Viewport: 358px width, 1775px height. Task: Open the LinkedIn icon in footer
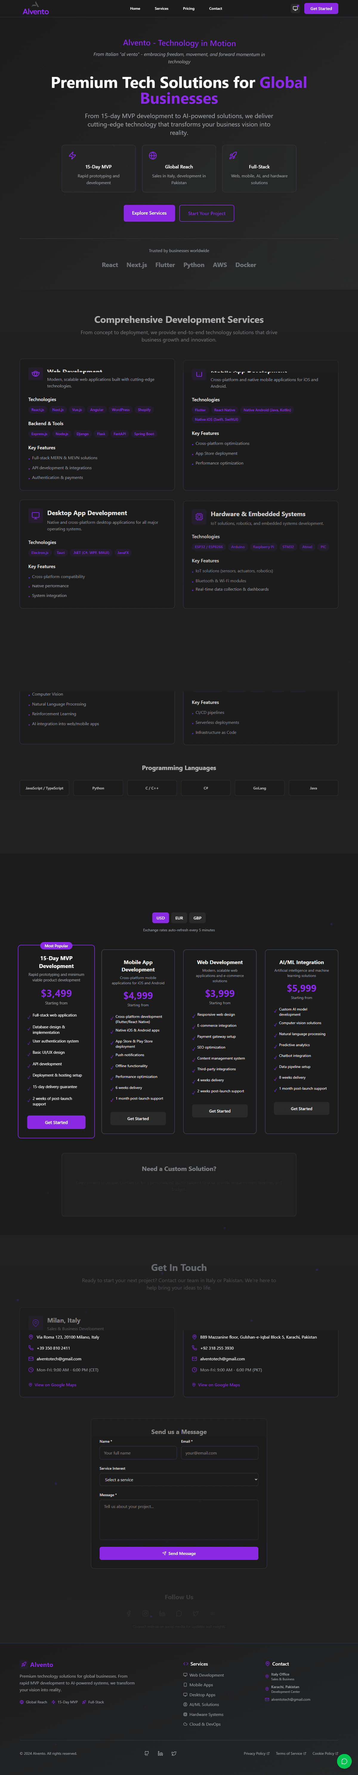click(x=161, y=1754)
